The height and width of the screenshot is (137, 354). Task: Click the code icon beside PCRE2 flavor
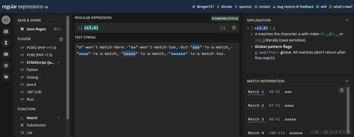22,48
